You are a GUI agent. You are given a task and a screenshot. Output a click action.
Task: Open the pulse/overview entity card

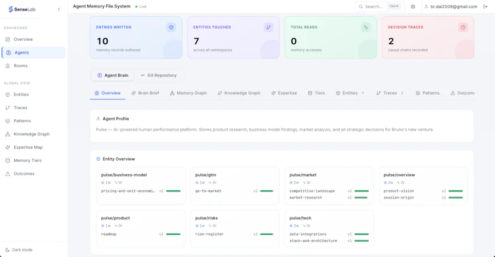point(423,186)
